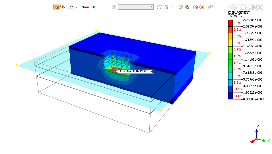Click the unselect all diamond icon
The width and height of the screenshot is (272, 154).
180,7
